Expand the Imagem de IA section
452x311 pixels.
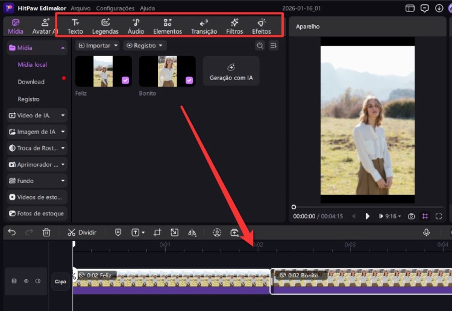click(37, 132)
